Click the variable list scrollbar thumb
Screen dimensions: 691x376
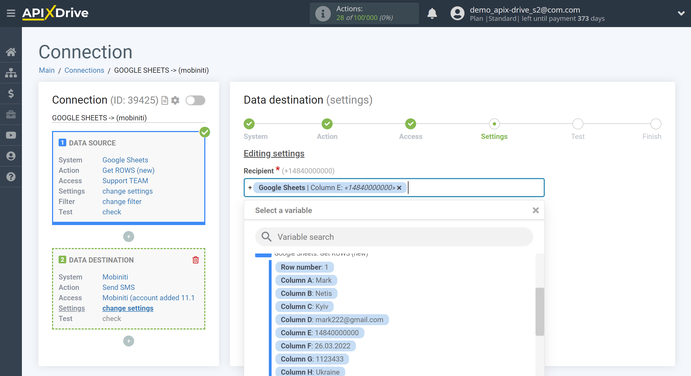pos(540,311)
